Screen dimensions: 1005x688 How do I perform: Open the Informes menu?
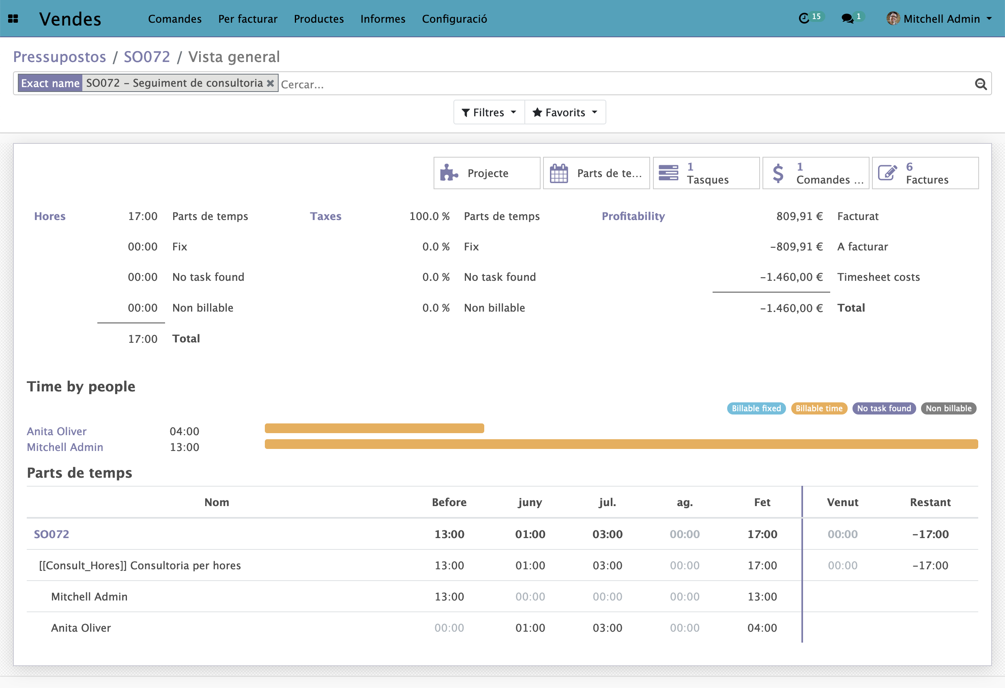pyautogui.click(x=383, y=19)
